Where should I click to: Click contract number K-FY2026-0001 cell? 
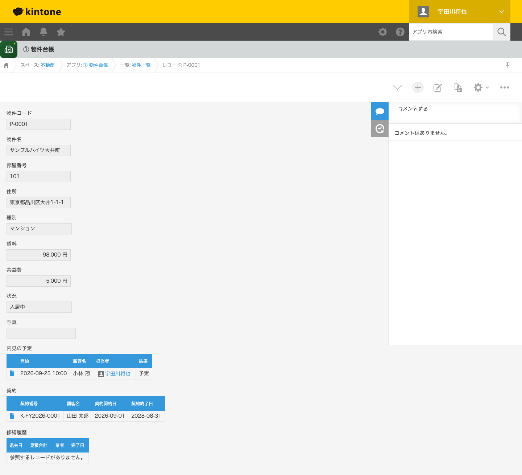(40, 416)
